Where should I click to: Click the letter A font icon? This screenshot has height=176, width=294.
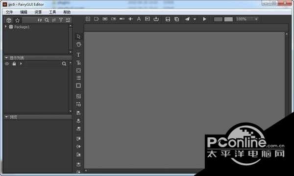click(x=139, y=19)
